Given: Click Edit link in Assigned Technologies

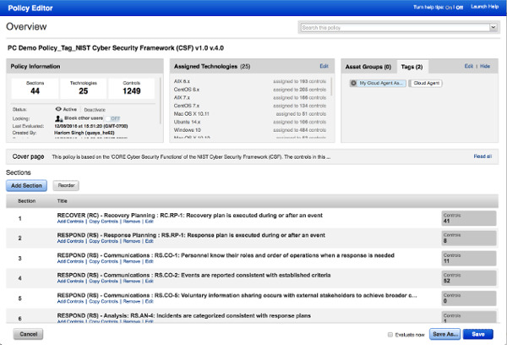Looking at the screenshot, I should 324,65.
